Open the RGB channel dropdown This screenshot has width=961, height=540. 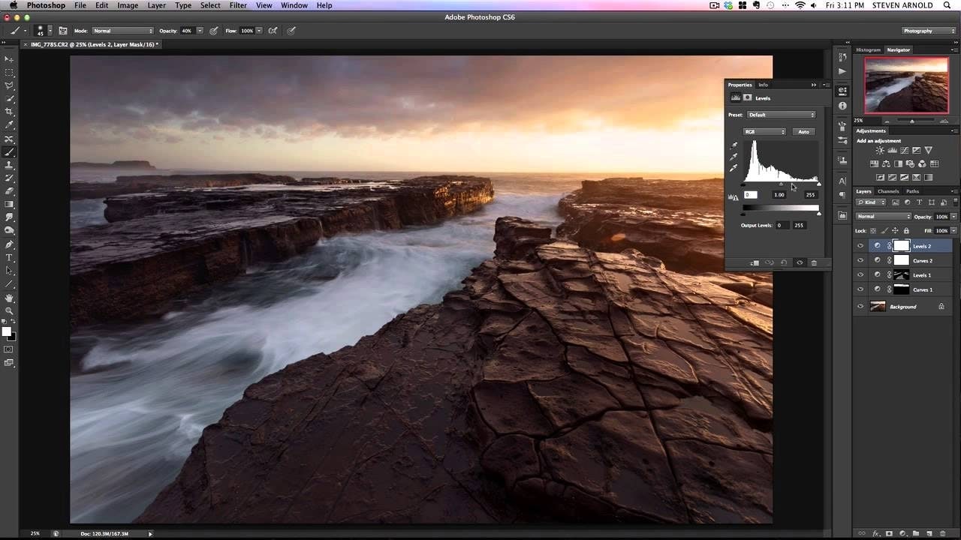tap(764, 132)
